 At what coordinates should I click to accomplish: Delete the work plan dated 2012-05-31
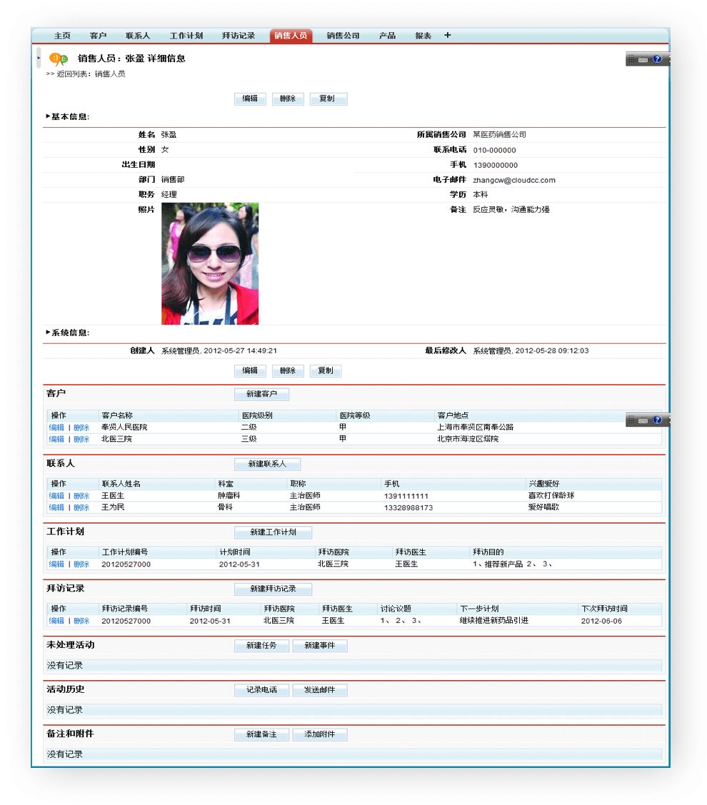click(81, 564)
